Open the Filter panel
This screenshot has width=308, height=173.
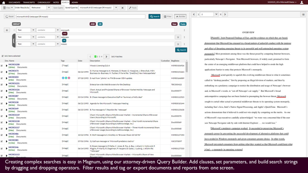click(167, 16)
